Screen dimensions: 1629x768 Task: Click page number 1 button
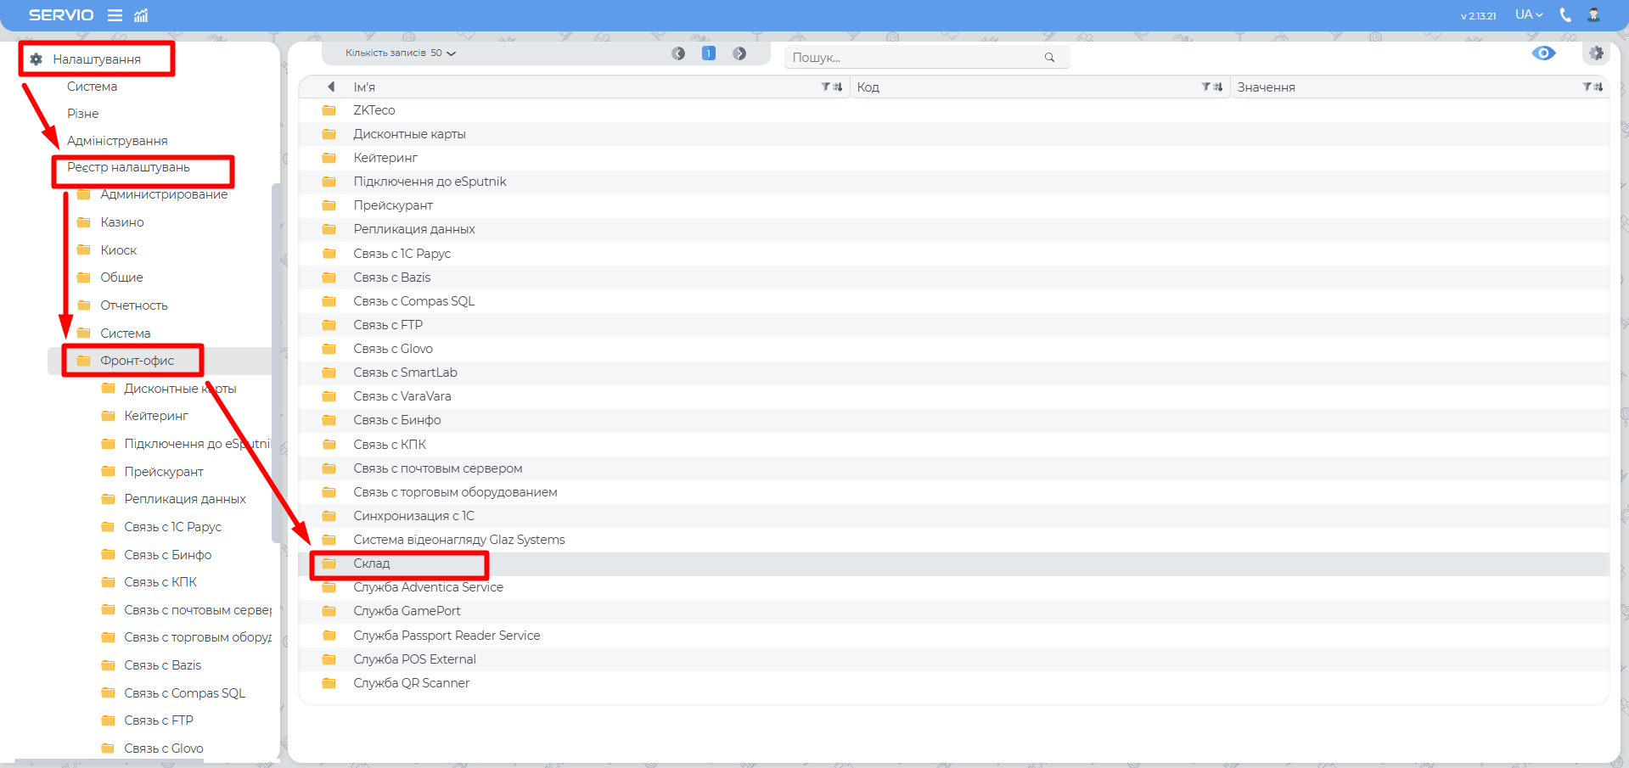click(709, 53)
